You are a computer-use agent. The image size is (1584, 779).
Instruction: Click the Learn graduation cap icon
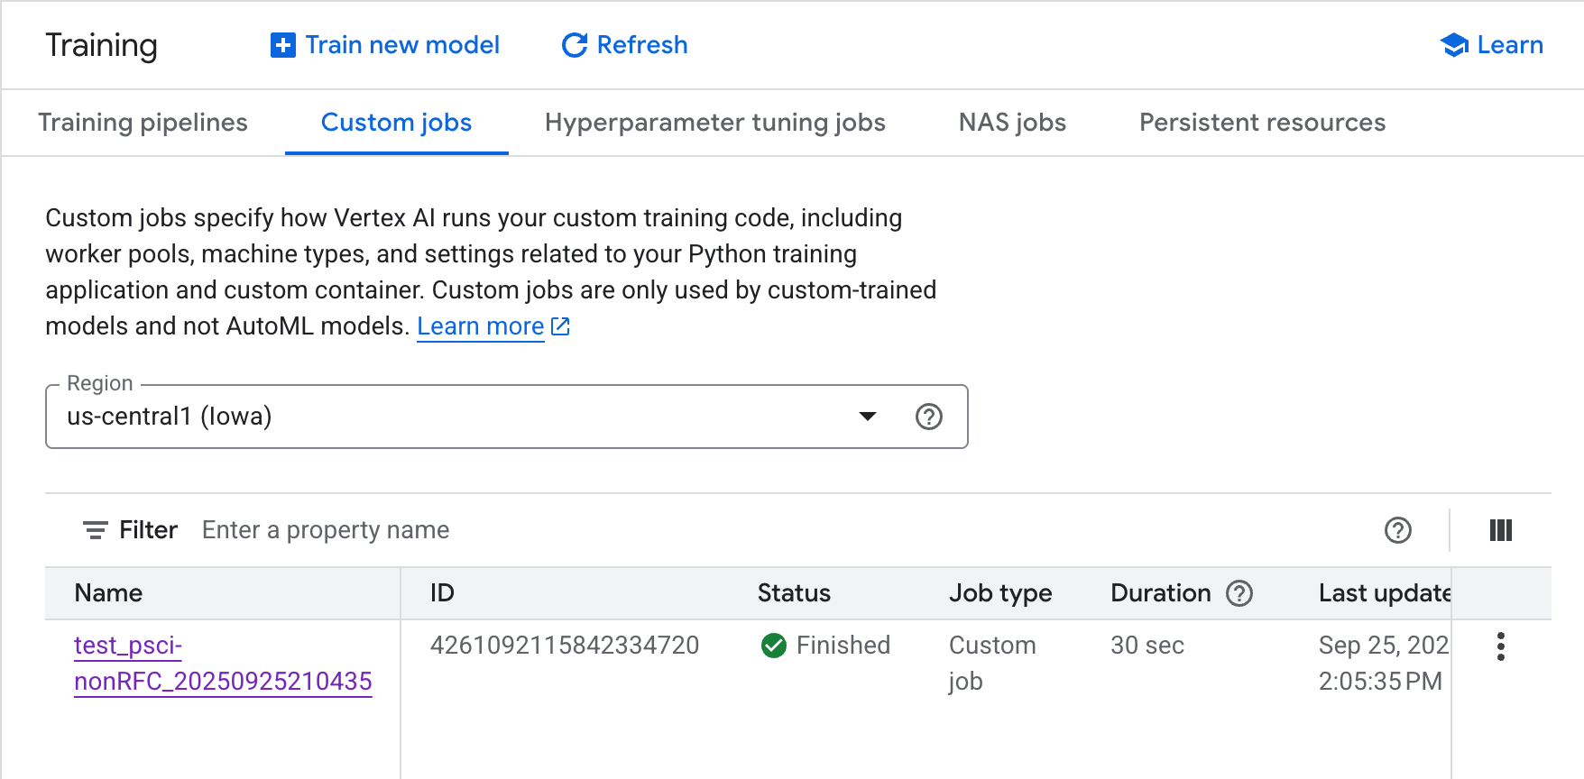(1453, 45)
